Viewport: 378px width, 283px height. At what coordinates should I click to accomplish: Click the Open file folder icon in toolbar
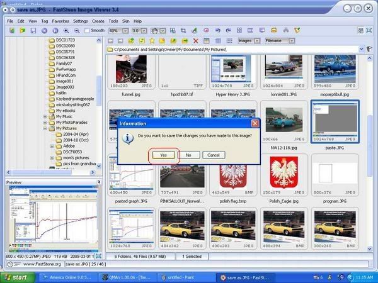pyautogui.click(x=23, y=31)
